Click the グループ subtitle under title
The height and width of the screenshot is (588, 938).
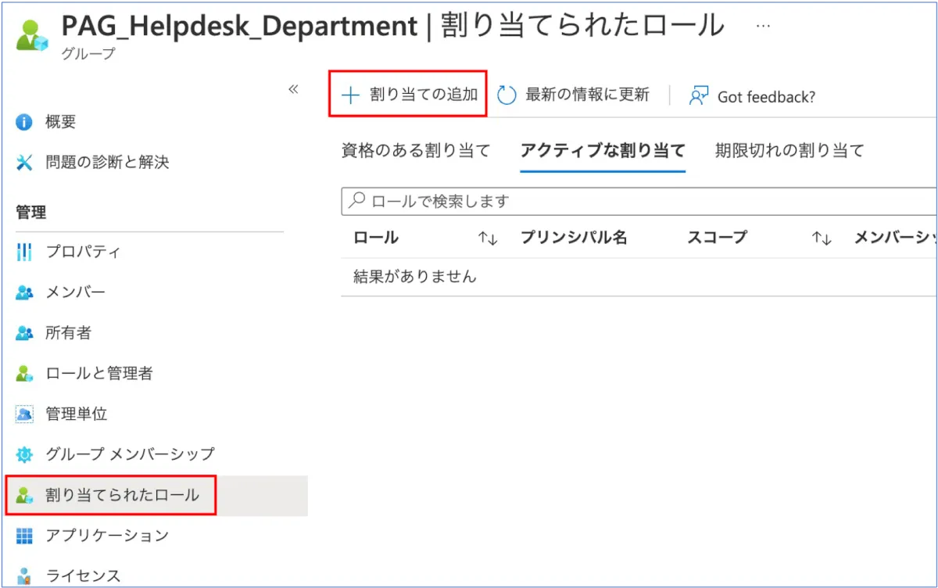tap(88, 54)
